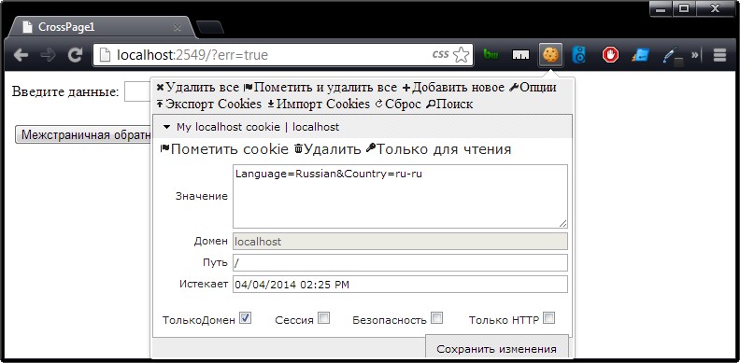The width and height of the screenshot is (740, 363).
Task: Open the ruler extension icon
Action: 520,56
